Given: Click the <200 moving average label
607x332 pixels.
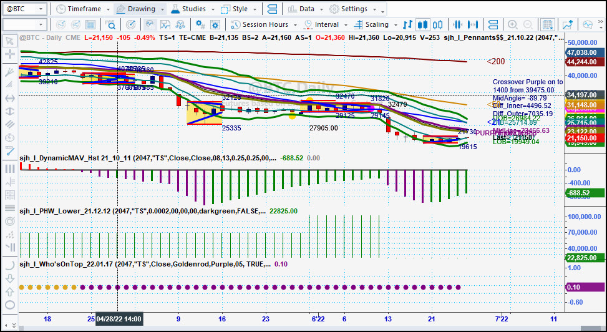Looking at the screenshot, I should (x=495, y=61).
